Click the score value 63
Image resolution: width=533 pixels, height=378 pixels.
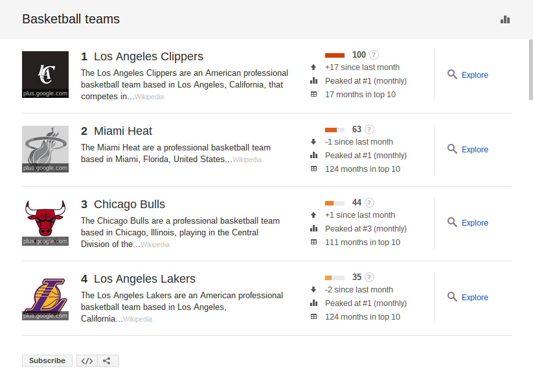[x=357, y=129]
